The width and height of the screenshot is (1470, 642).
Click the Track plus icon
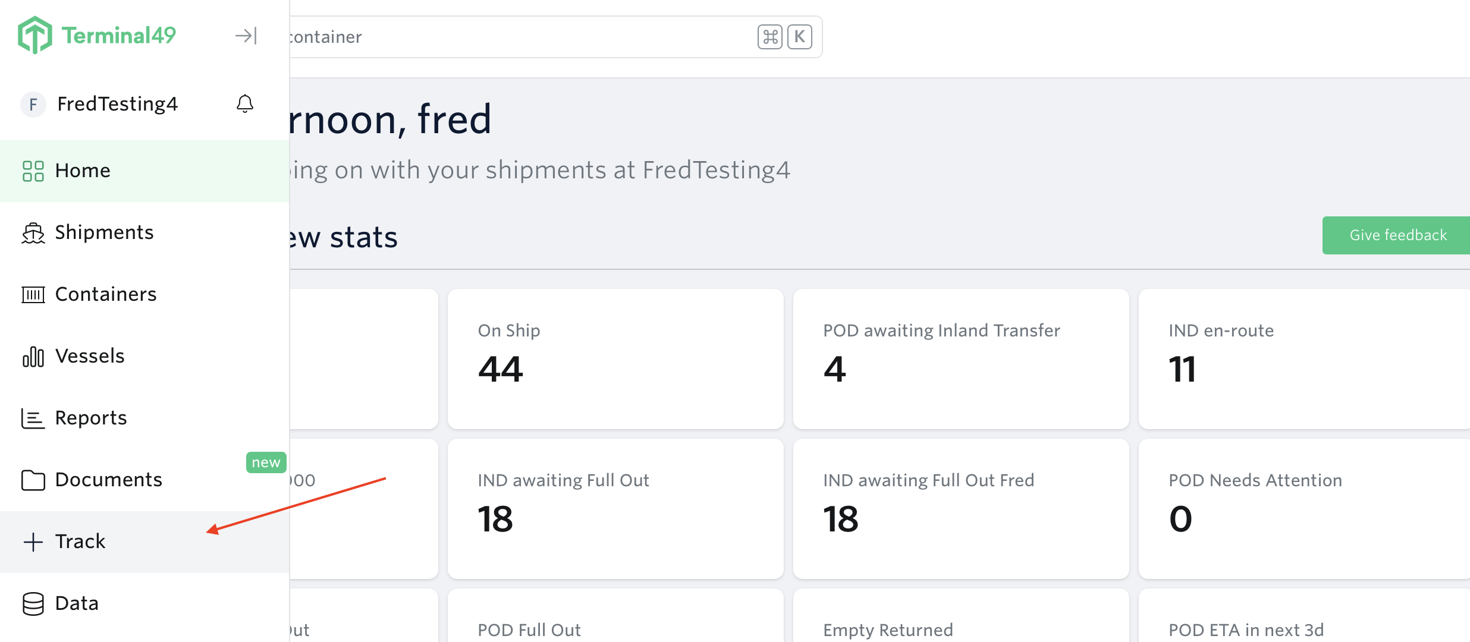(x=33, y=542)
